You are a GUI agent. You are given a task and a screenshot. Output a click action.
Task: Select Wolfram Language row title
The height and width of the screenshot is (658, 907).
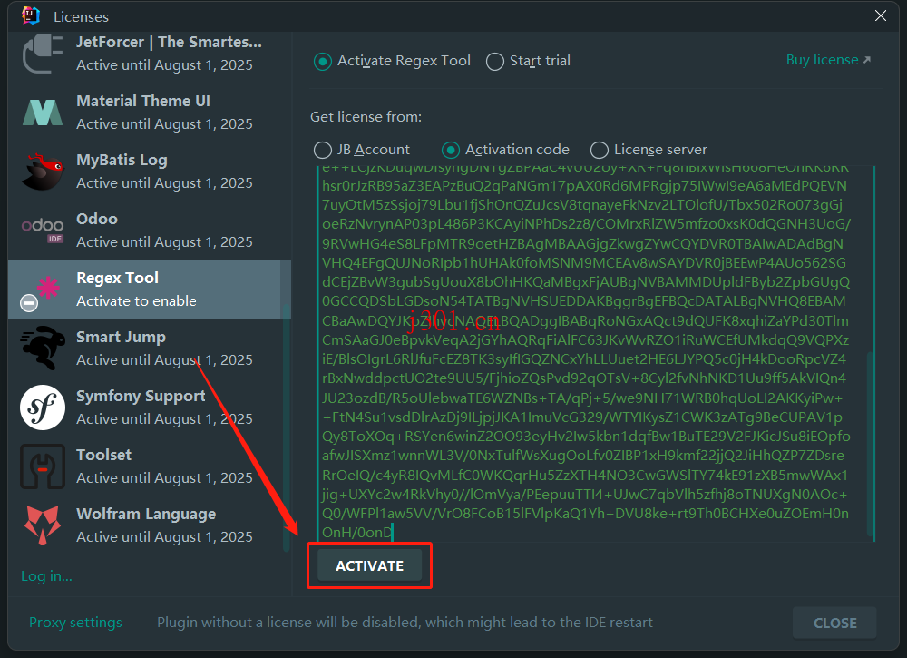[146, 514]
